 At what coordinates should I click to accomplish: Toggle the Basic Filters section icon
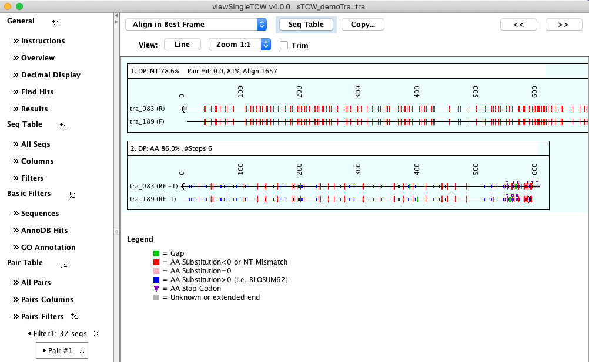[72, 195]
